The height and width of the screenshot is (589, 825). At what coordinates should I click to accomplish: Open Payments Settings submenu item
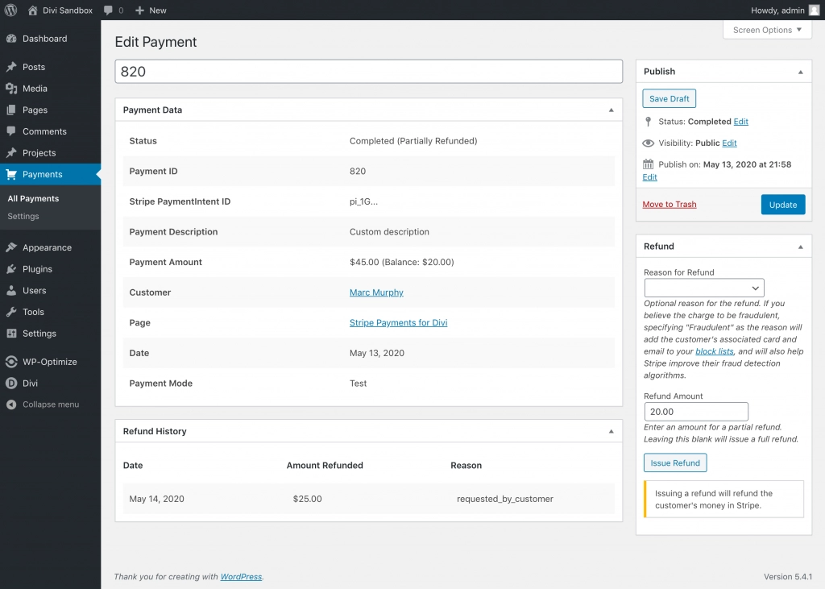[x=23, y=216]
